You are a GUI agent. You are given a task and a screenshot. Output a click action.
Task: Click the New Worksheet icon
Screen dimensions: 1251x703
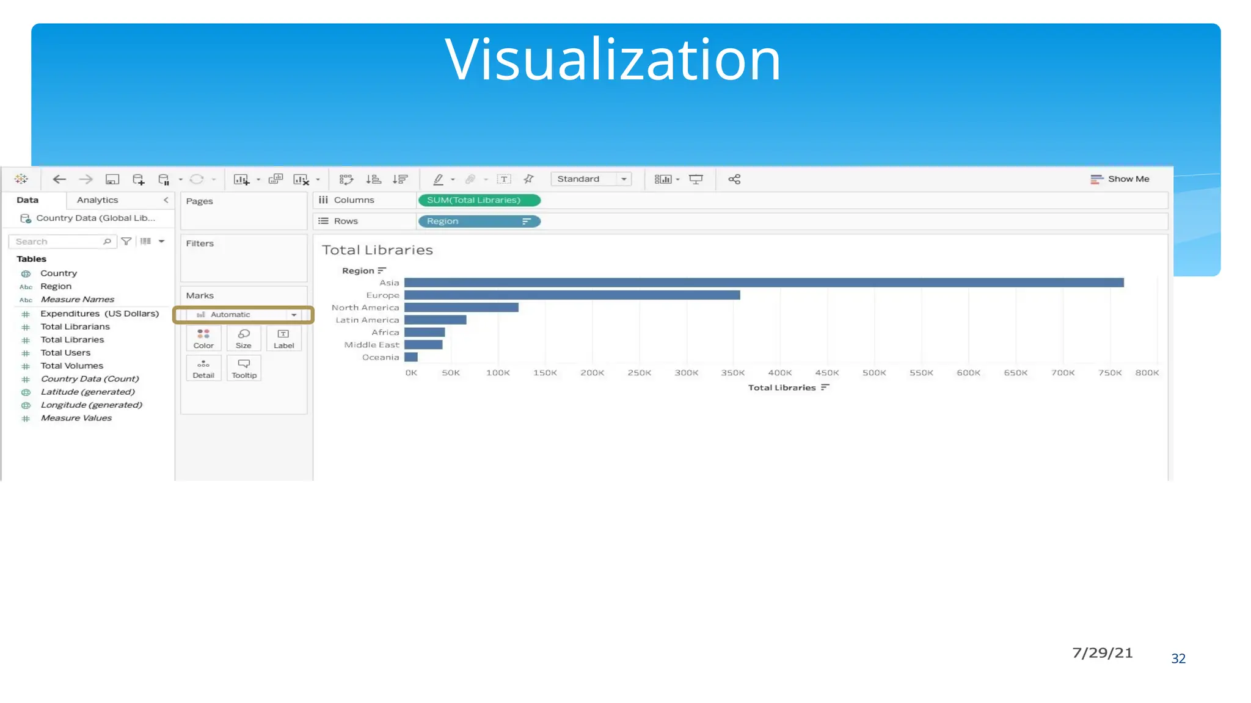pyautogui.click(x=242, y=179)
